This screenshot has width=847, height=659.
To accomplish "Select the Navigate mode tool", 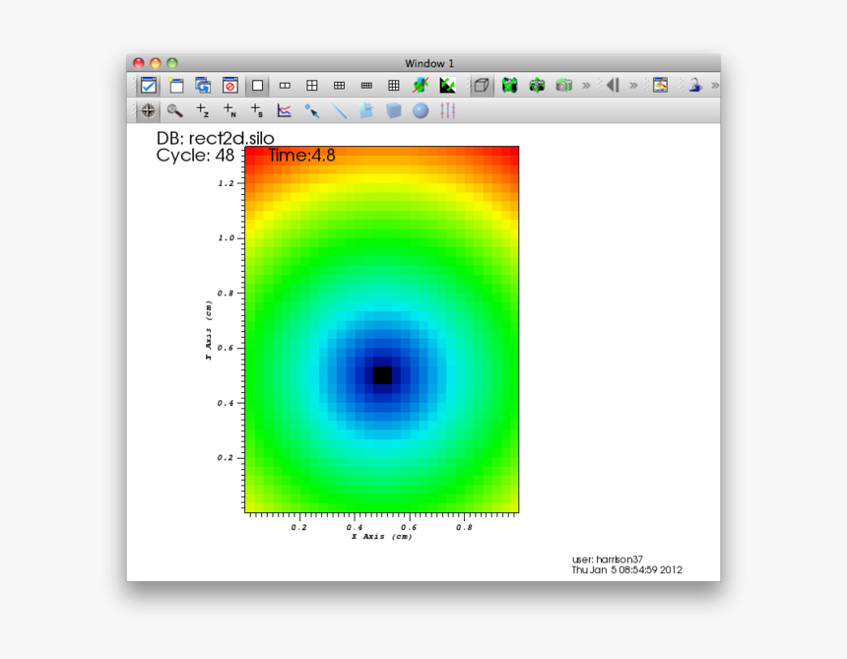I will pyautogui.click(x=149, y=110).
